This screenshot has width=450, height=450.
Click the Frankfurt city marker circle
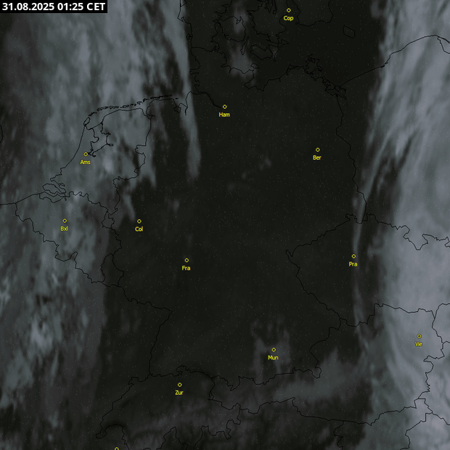pos(187,261)
